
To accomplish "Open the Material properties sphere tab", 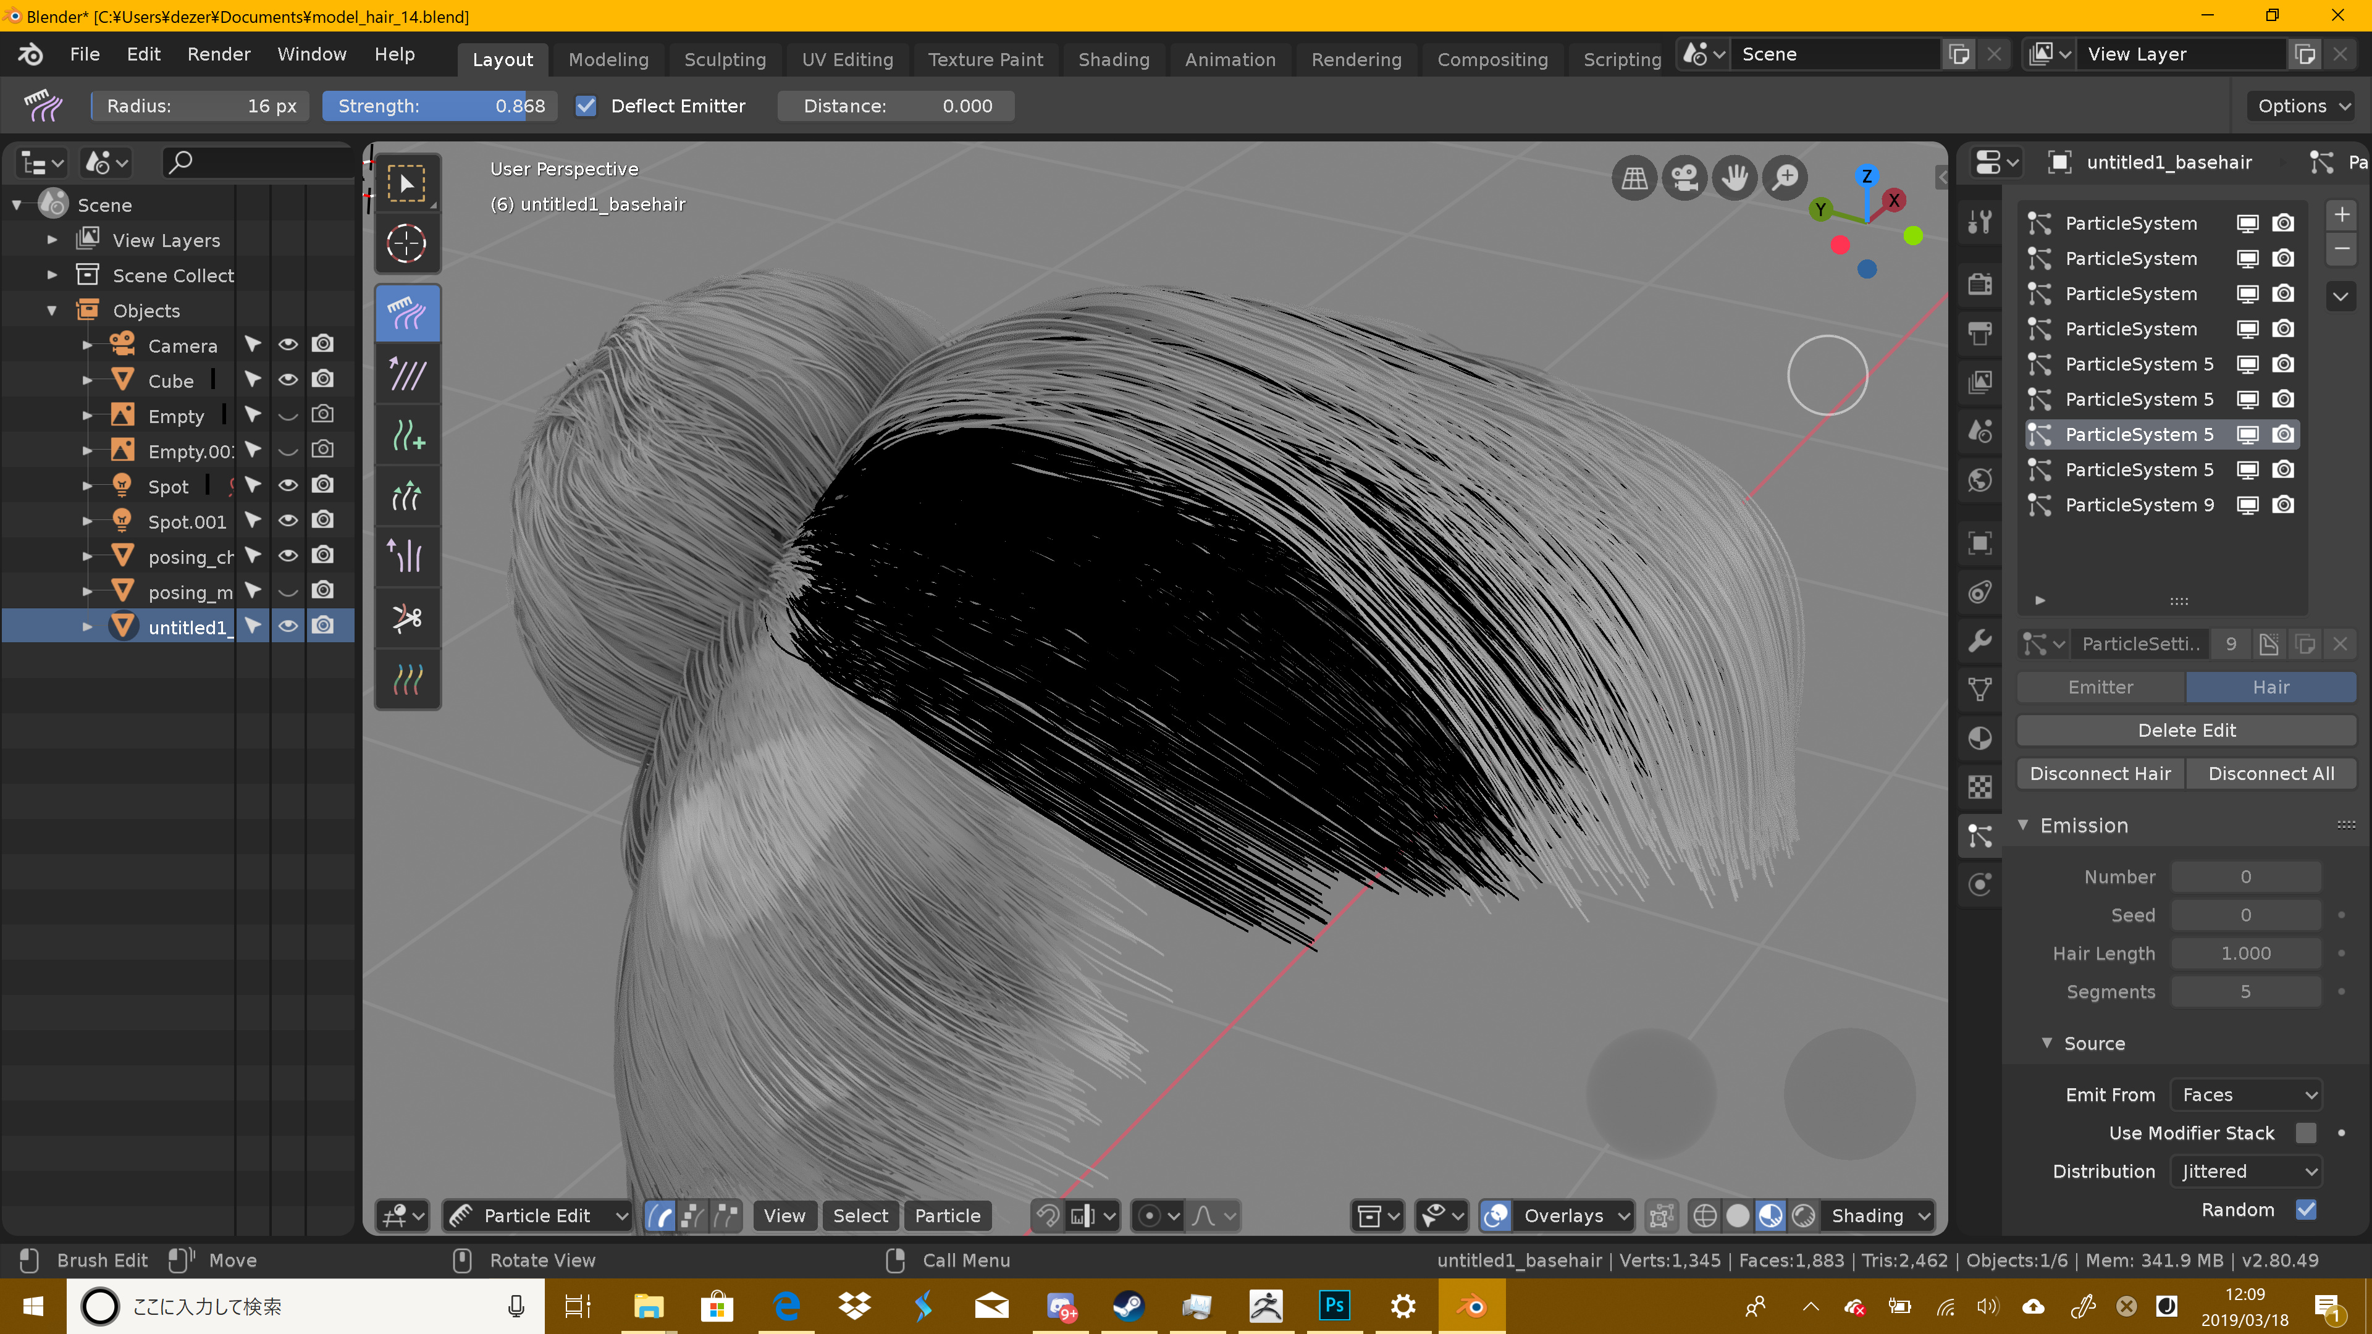I will pos(1980,737).
